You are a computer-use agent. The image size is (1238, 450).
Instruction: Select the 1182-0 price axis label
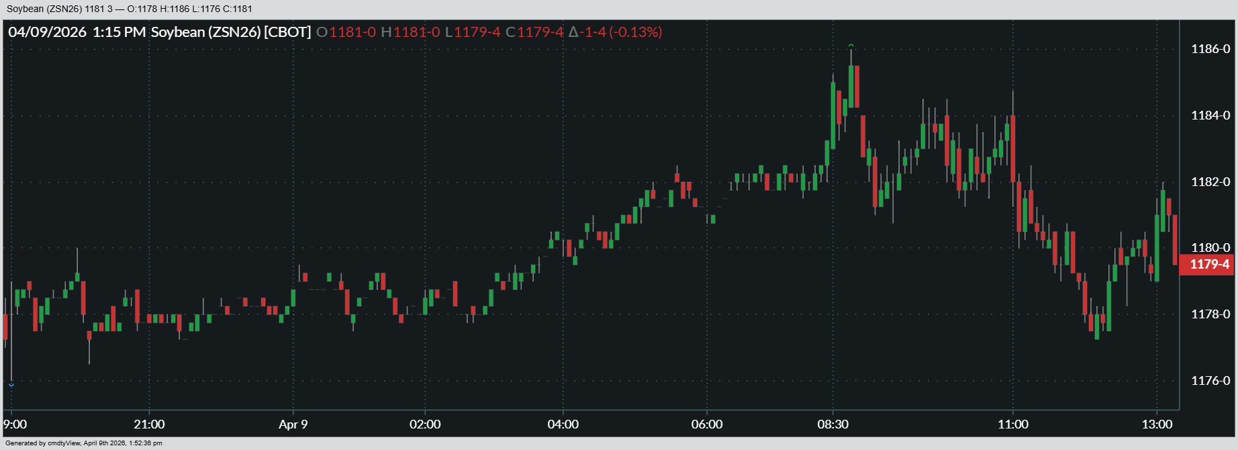click(1210, 182)
